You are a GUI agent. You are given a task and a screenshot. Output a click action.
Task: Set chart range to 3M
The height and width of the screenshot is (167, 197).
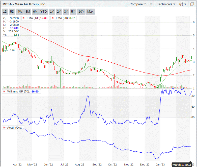coord(28,11)
